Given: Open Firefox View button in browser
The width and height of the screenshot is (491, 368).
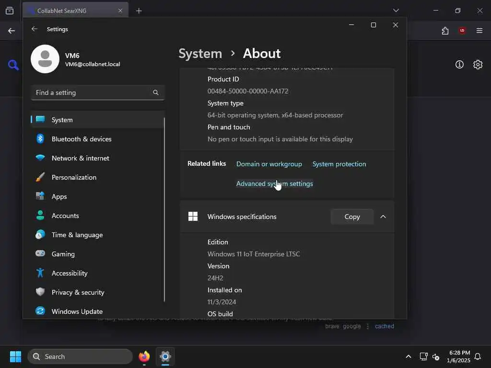Looking at the screenshot, I should (10, 11).
